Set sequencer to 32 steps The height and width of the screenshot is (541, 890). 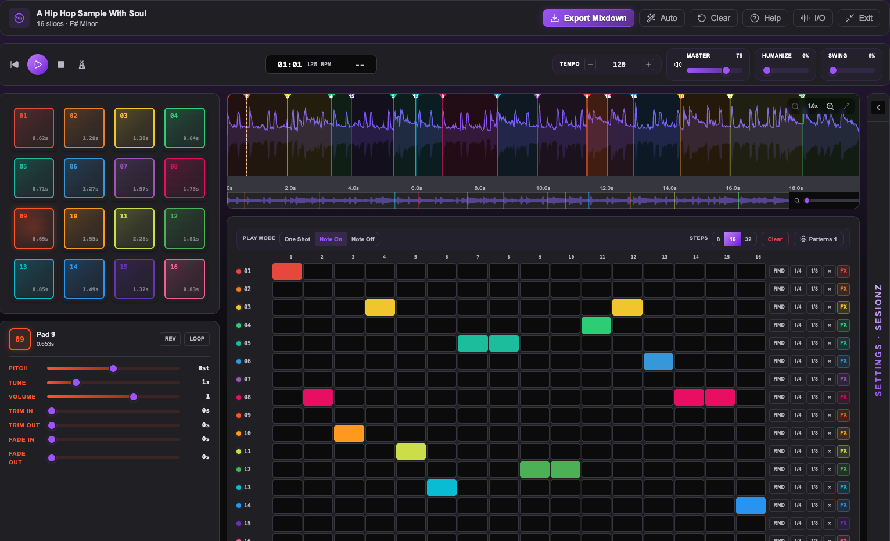point(748,239)
